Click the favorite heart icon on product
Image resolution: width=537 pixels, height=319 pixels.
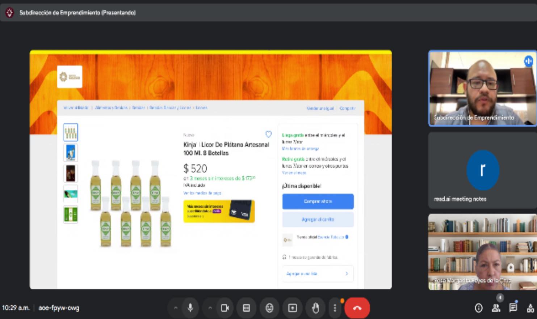coord(268,134)
